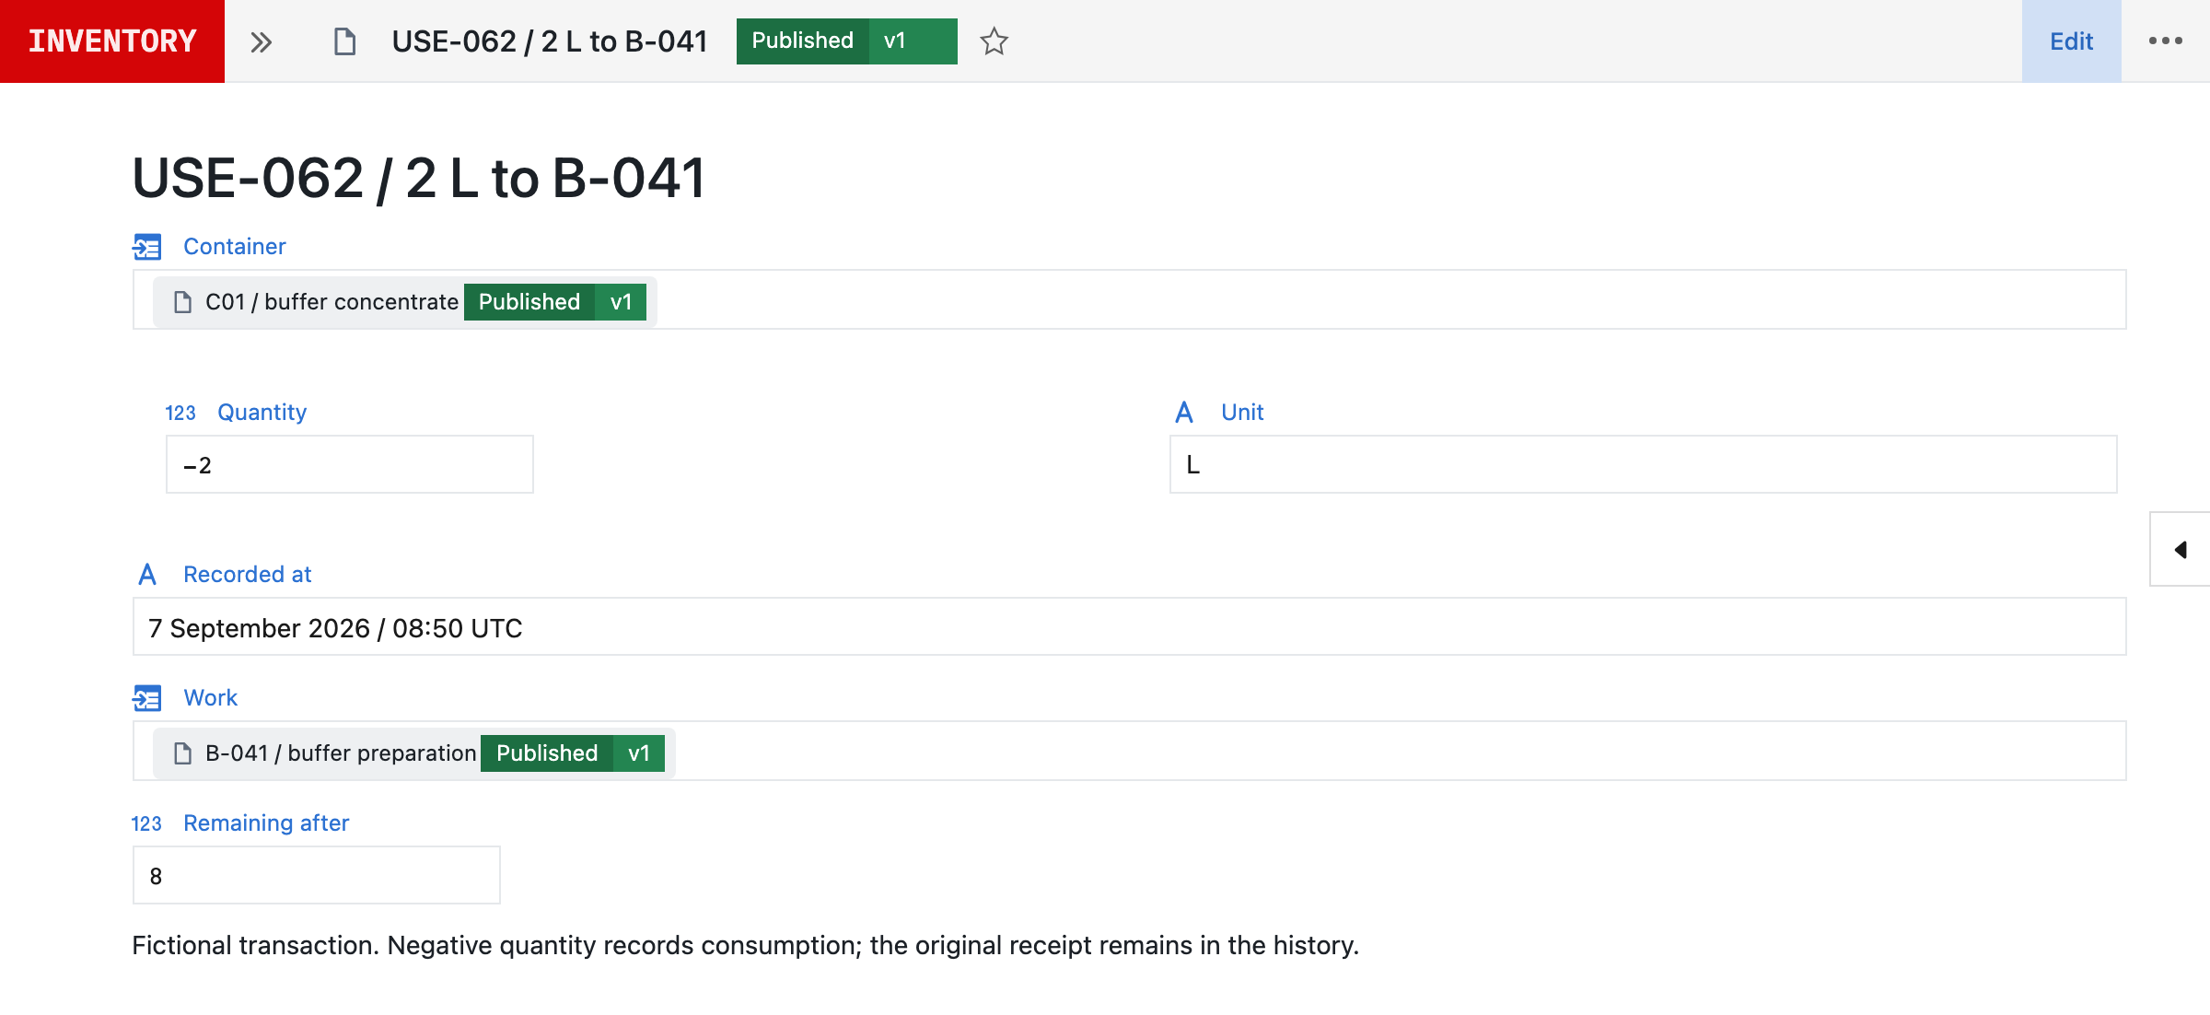
Task: Star this document as favorite
Action: (994, 41)
